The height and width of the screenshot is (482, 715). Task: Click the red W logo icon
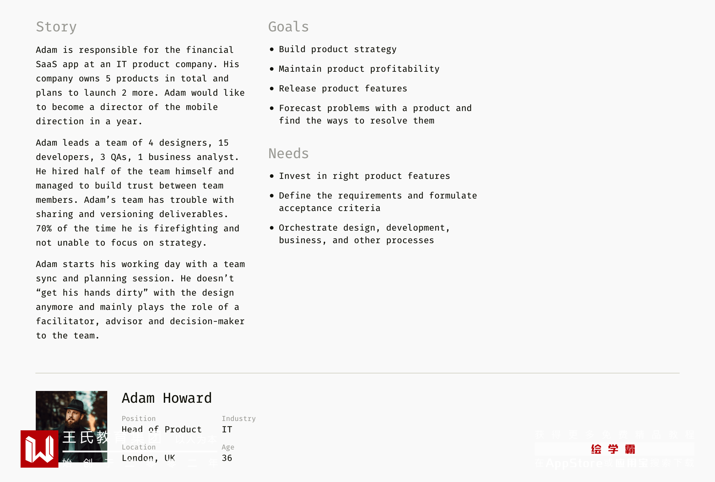click(39, 449)
